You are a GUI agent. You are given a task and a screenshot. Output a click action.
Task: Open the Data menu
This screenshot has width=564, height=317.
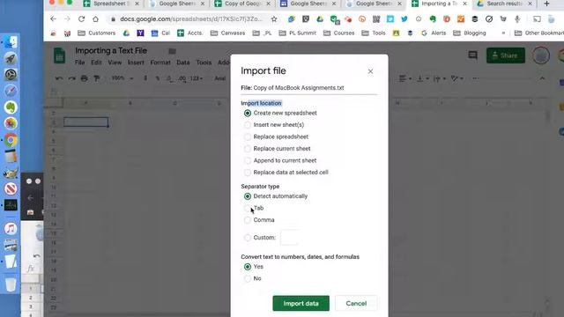182,63
